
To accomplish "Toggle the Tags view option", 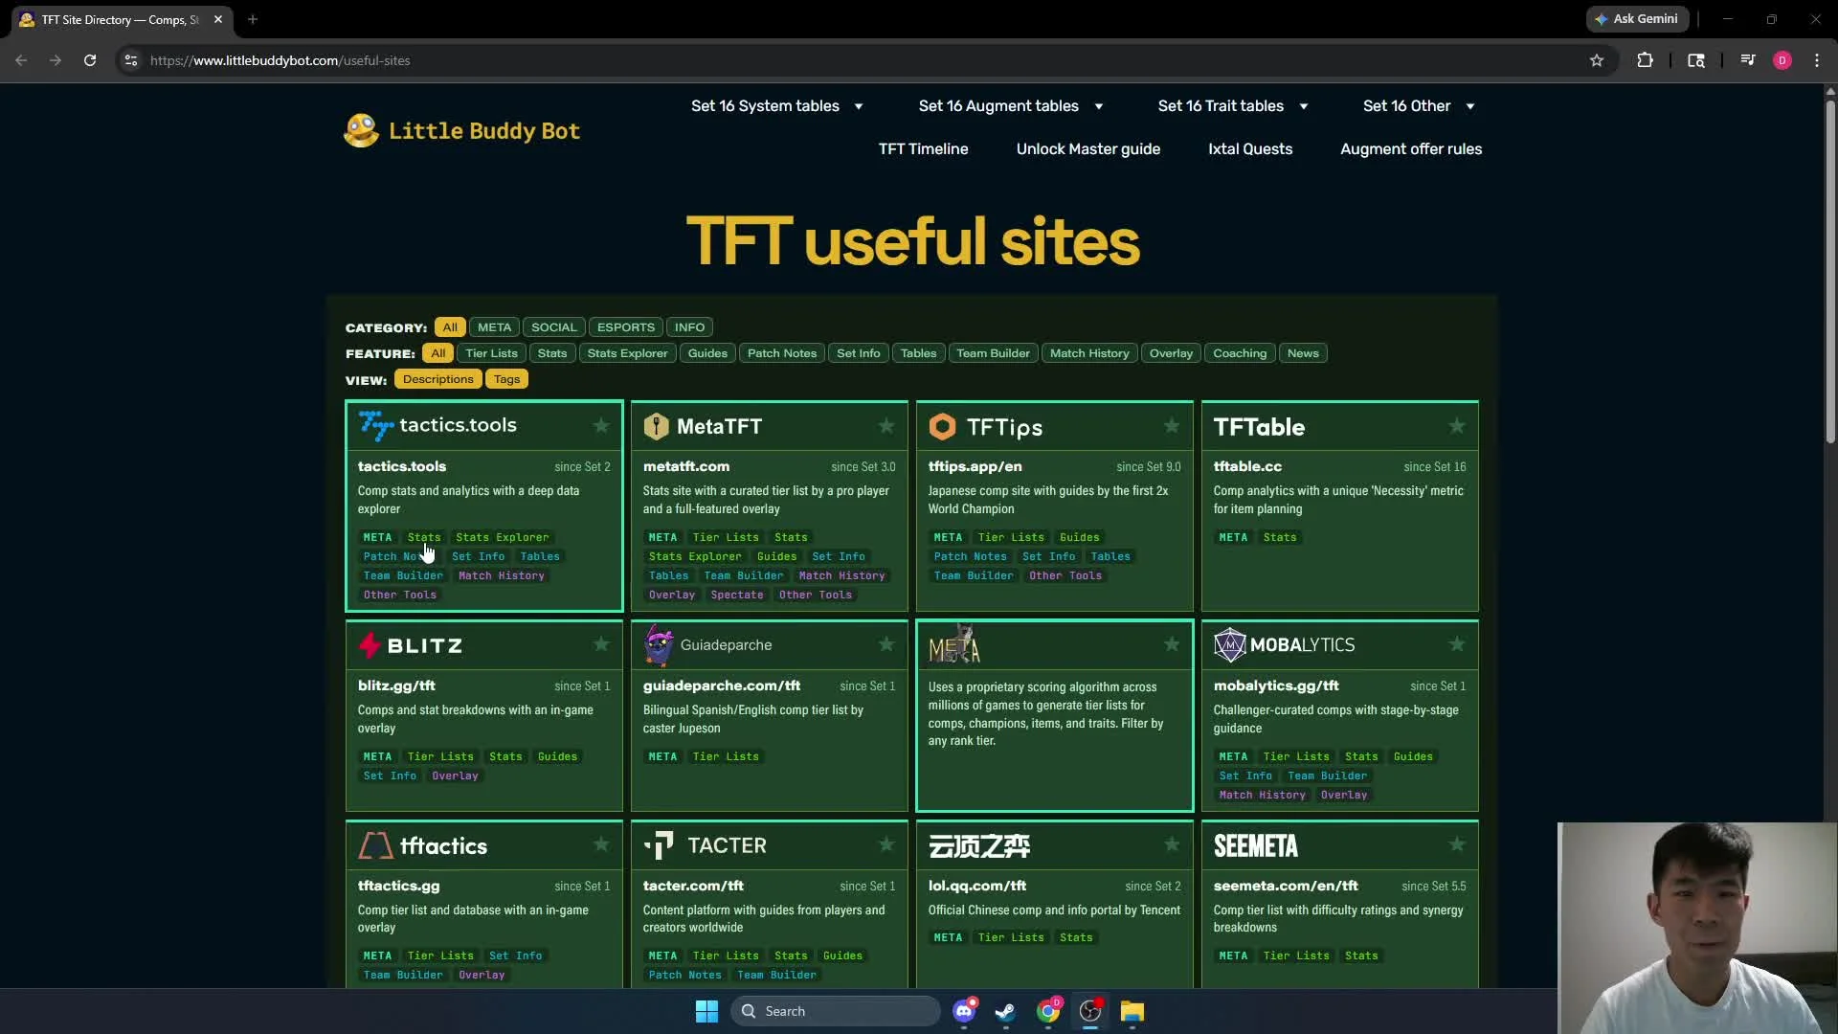I will pos(506,379).
